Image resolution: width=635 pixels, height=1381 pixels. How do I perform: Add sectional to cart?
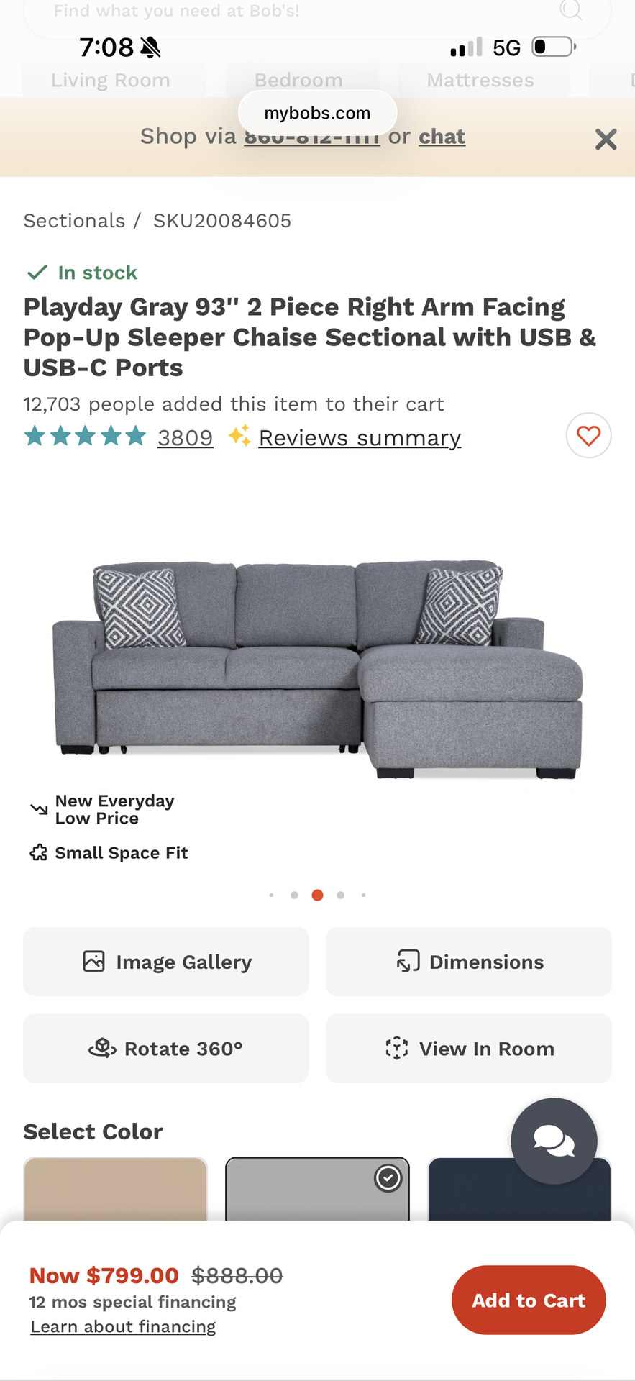[529, 1300]
